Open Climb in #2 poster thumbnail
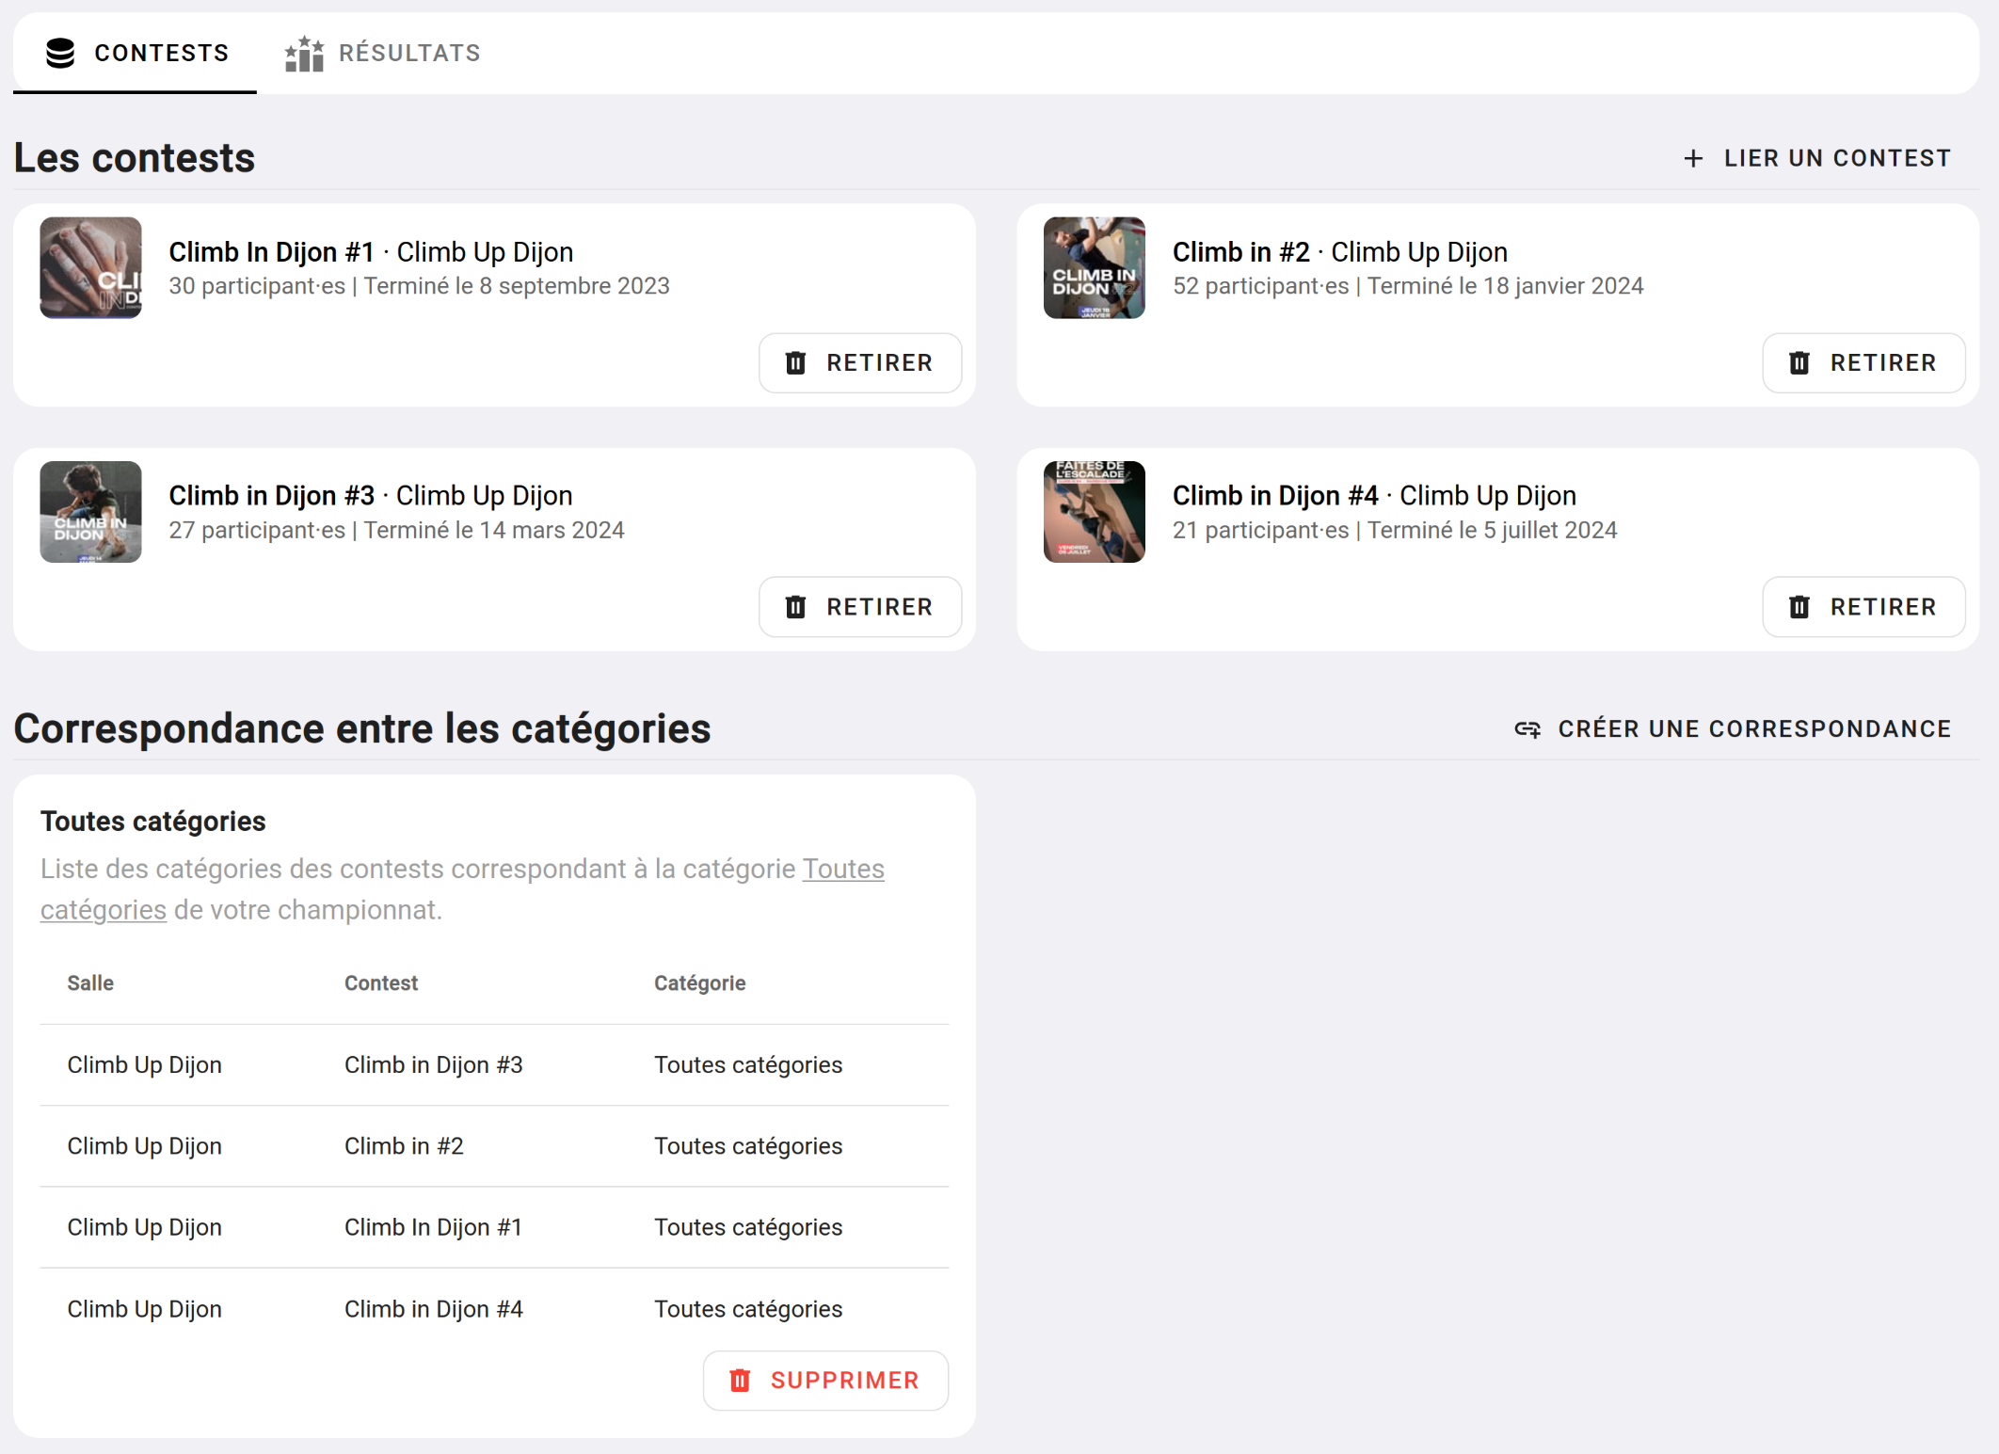Image resolution: width=1999 pixels, height=1454 pixels. [1094, 268]
